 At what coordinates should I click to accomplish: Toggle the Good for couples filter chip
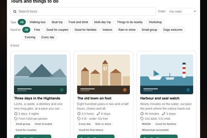(x=57, y=30)
